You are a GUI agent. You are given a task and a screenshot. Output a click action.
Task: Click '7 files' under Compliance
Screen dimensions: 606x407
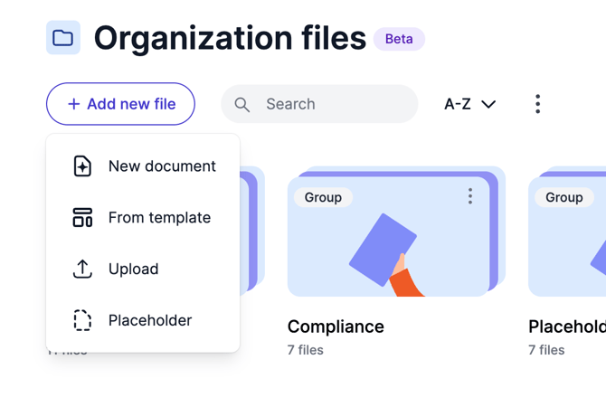tap(306, 350)
